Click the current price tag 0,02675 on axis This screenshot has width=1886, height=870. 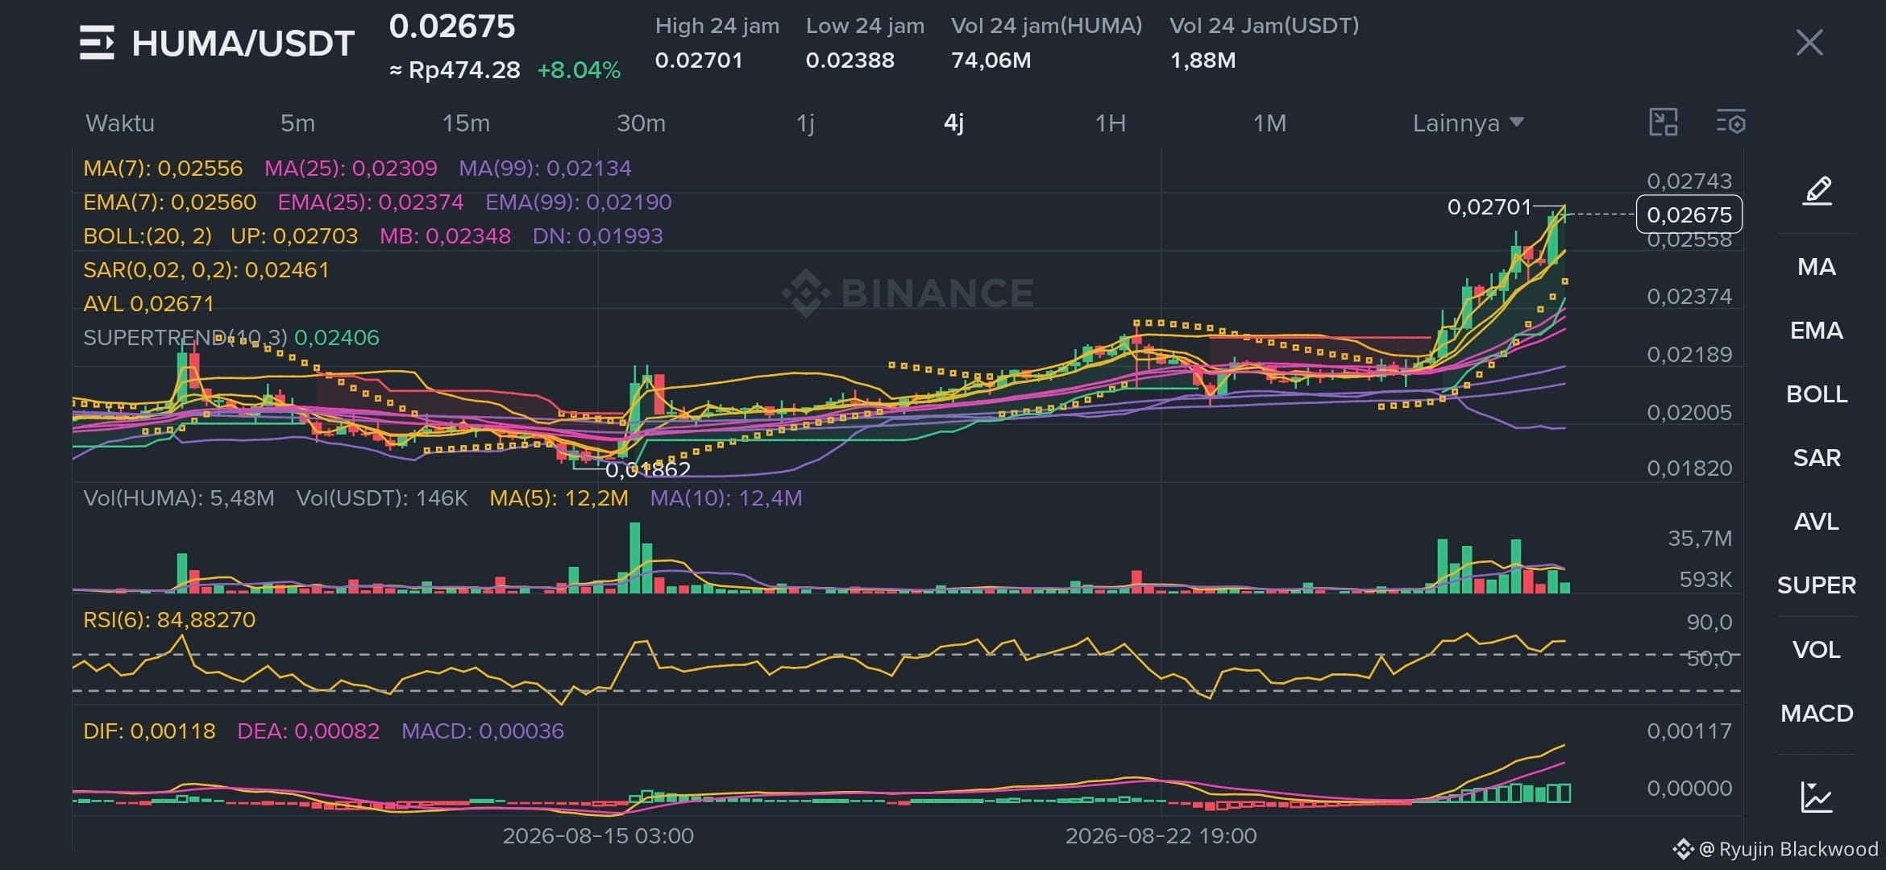pyautogui.click(x=1689, y=214)
